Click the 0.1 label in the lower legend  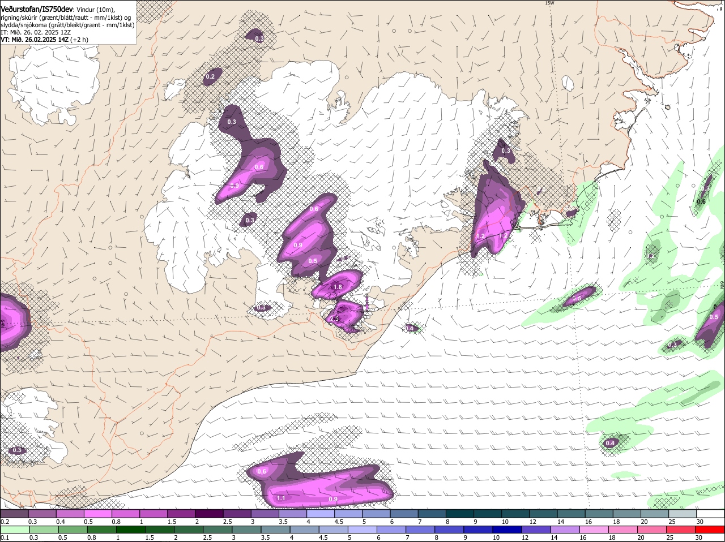[x=5, y=537]
